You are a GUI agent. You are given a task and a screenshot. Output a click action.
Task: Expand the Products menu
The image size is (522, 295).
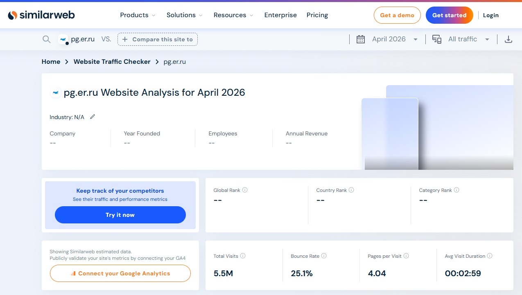(138, 15)
